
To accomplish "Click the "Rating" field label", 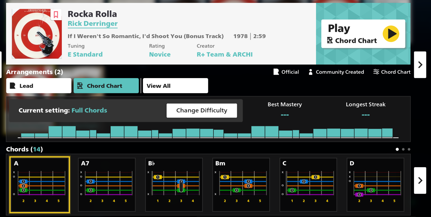I will (157, 46).
